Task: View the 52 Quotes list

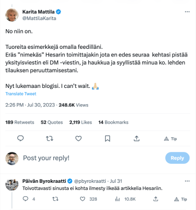Action: (x=52, y=122)
